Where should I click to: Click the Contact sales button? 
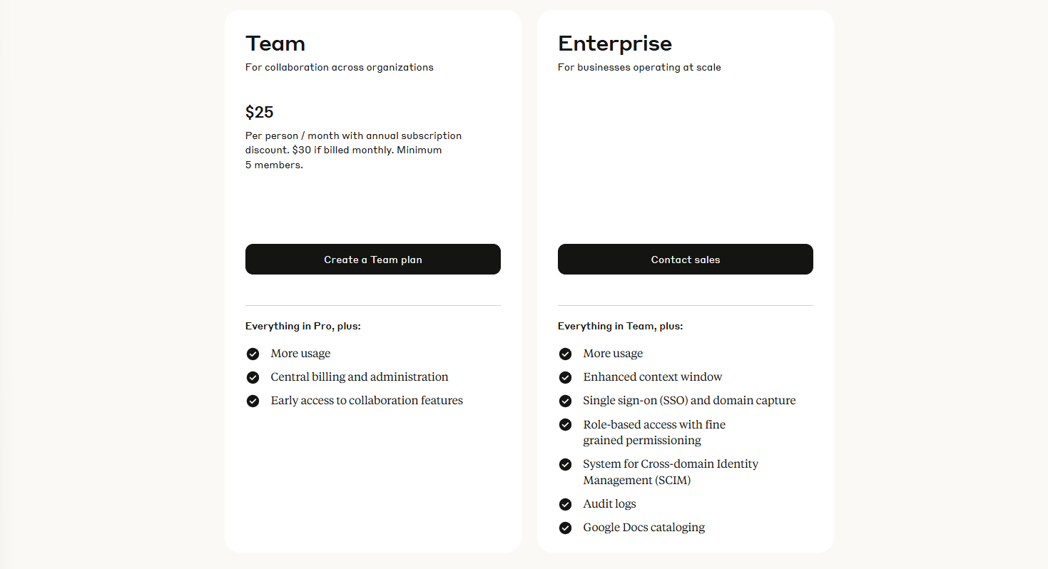pos(685,259)
